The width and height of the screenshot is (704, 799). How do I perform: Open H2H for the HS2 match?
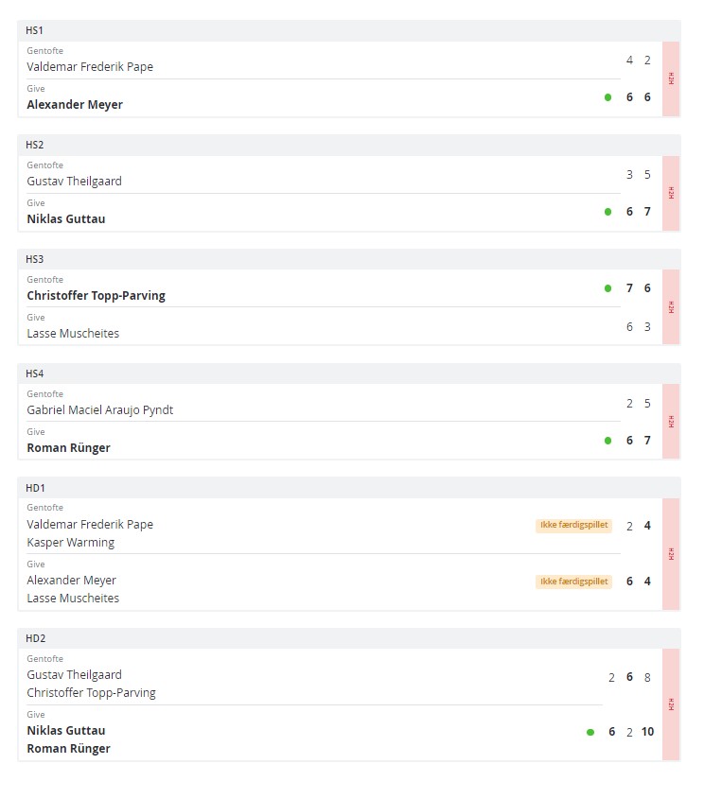671,193
